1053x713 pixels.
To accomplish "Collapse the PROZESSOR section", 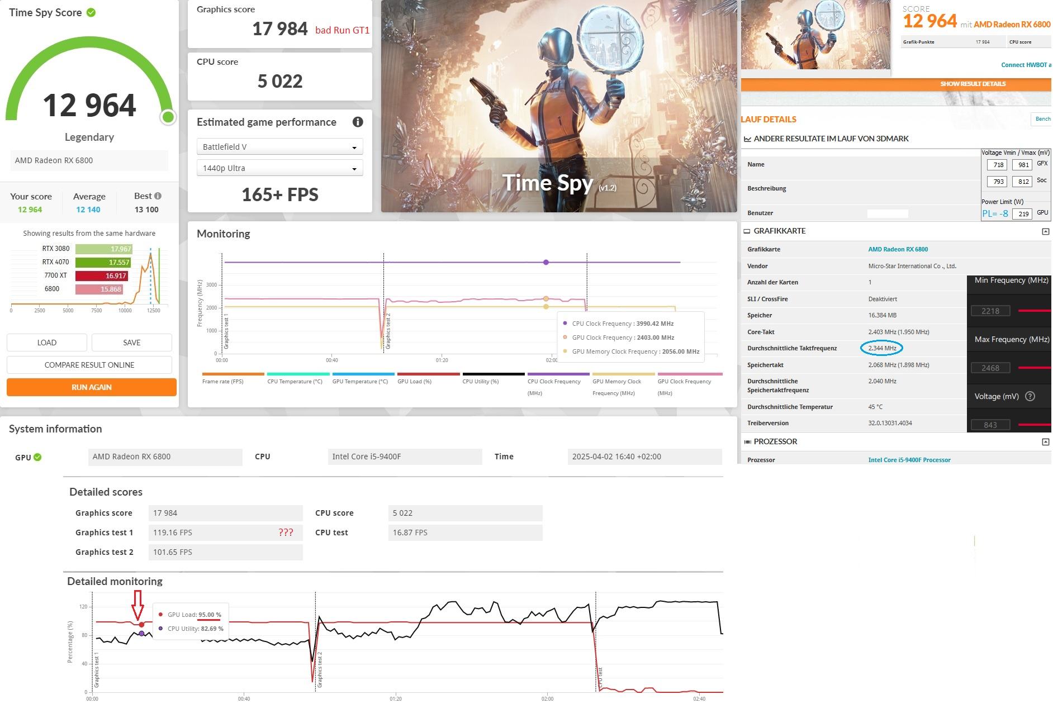I will click(1045, 442).
